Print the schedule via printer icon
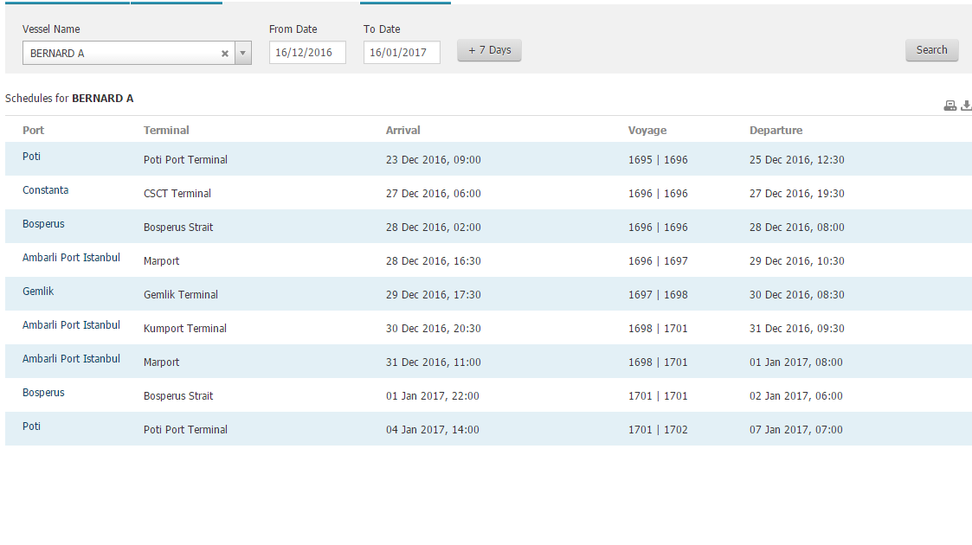 pyautogui.click(x=949, y=106)
